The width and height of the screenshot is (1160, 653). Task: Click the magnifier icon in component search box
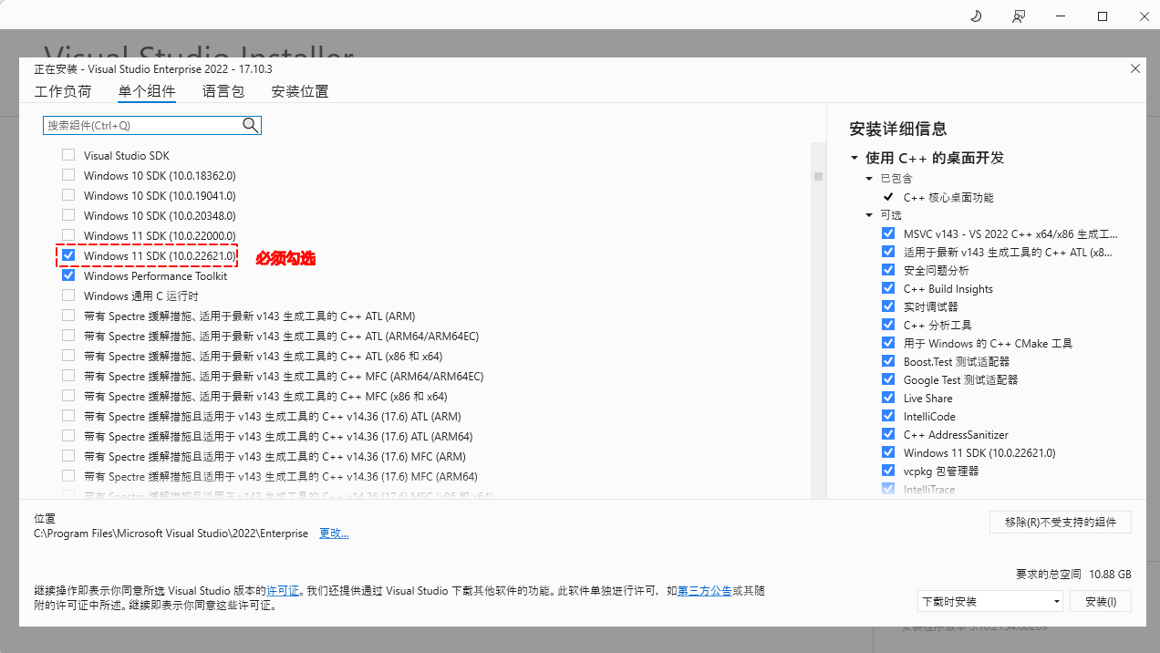(x=250, y=125)
